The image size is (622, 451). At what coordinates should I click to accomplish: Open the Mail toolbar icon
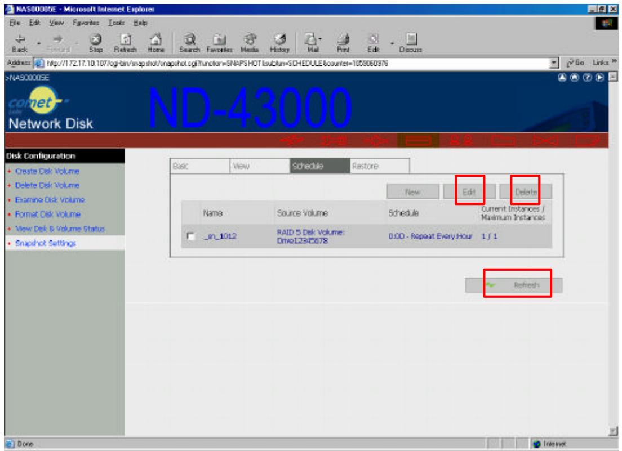click(312, 43)
